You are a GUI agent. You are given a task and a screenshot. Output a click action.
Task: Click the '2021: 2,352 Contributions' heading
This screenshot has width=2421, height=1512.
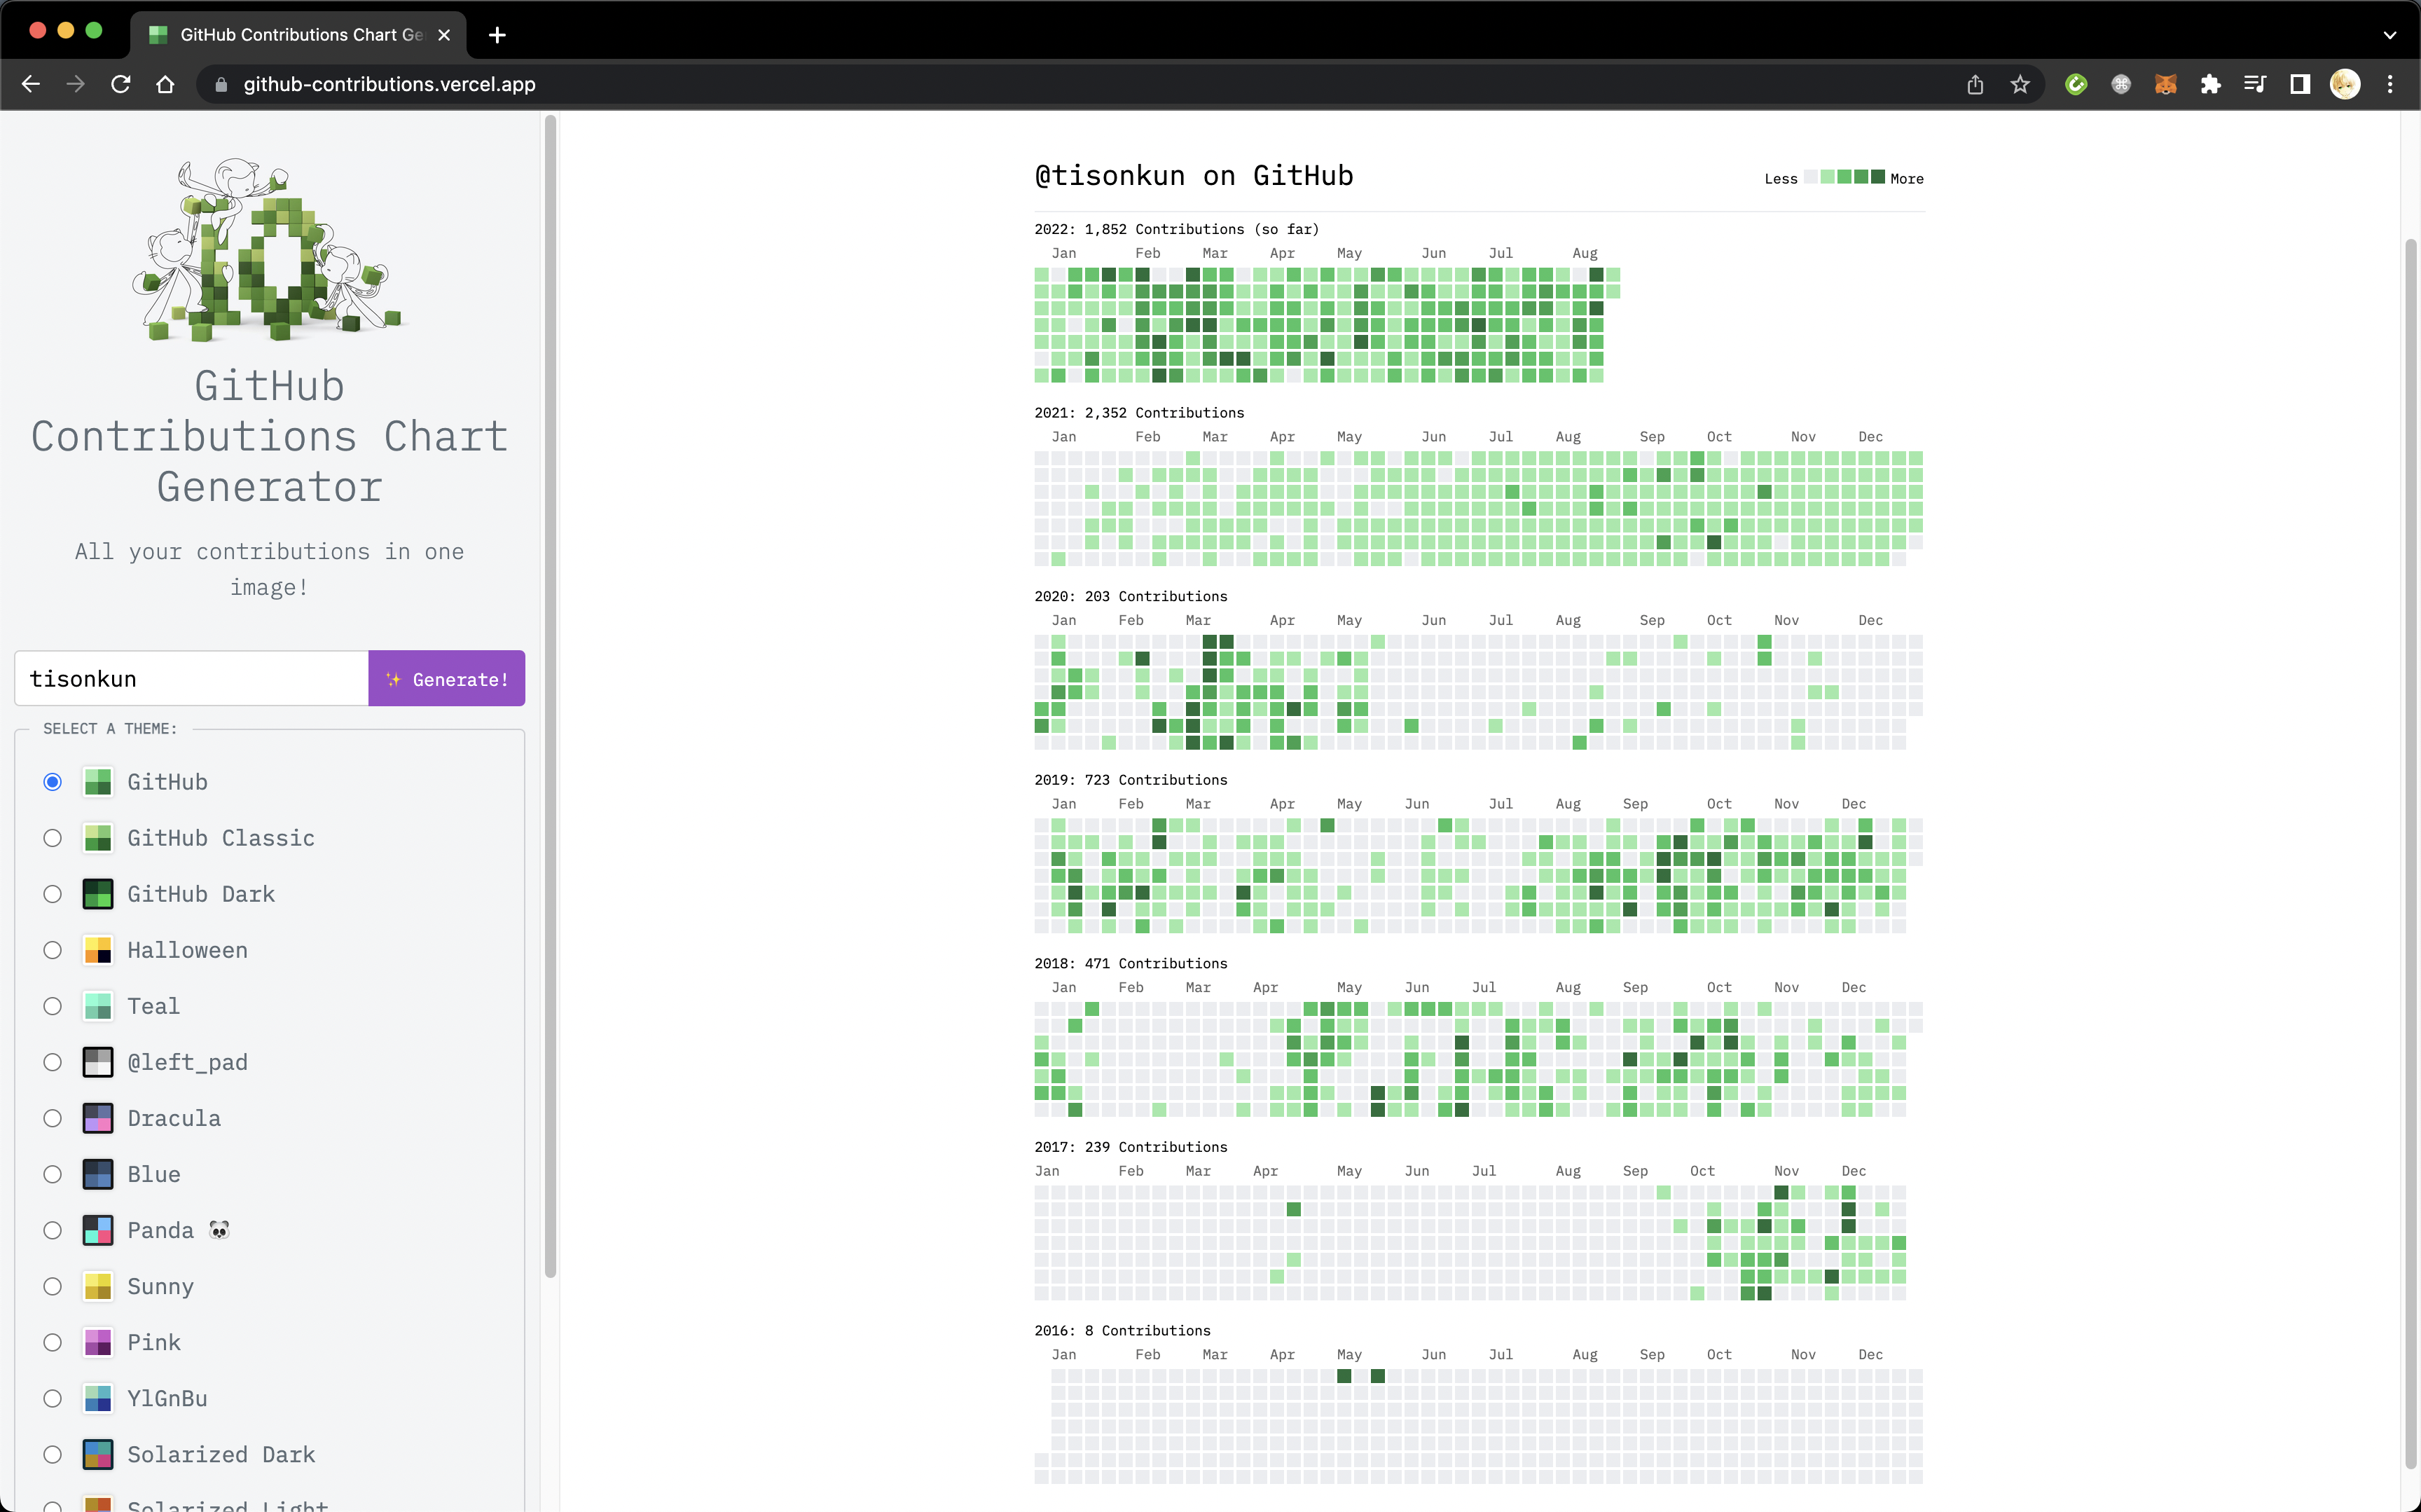pos(1140,413)
